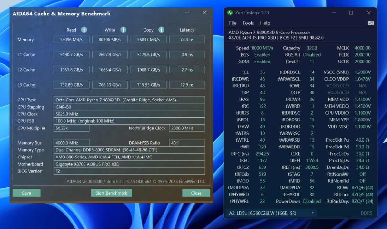The image size is (387, 229).
Task: Click the ZenTimings app icon in title bar
Action: pyautogui.click(x=230, y=13)
